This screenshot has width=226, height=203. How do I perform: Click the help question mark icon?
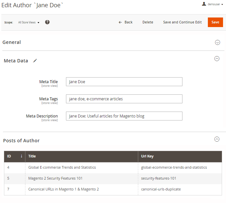pos(47,22)
